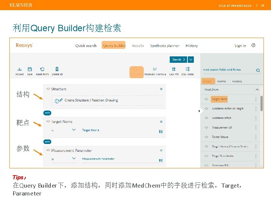271x203 pixels.
Task: Click the Target Name value input
Action: (120, 130)
